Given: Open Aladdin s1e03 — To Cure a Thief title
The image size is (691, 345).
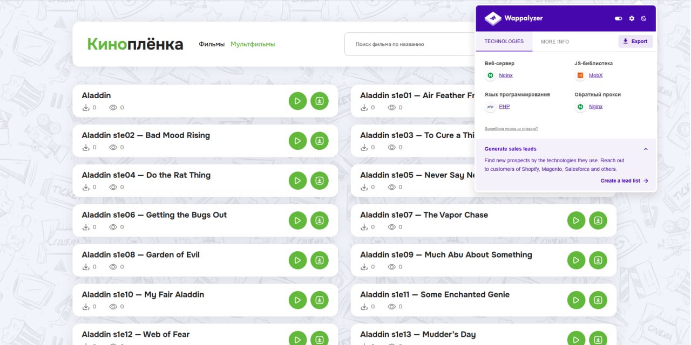Looking at the screenshot, I should (x=417, y=135).
